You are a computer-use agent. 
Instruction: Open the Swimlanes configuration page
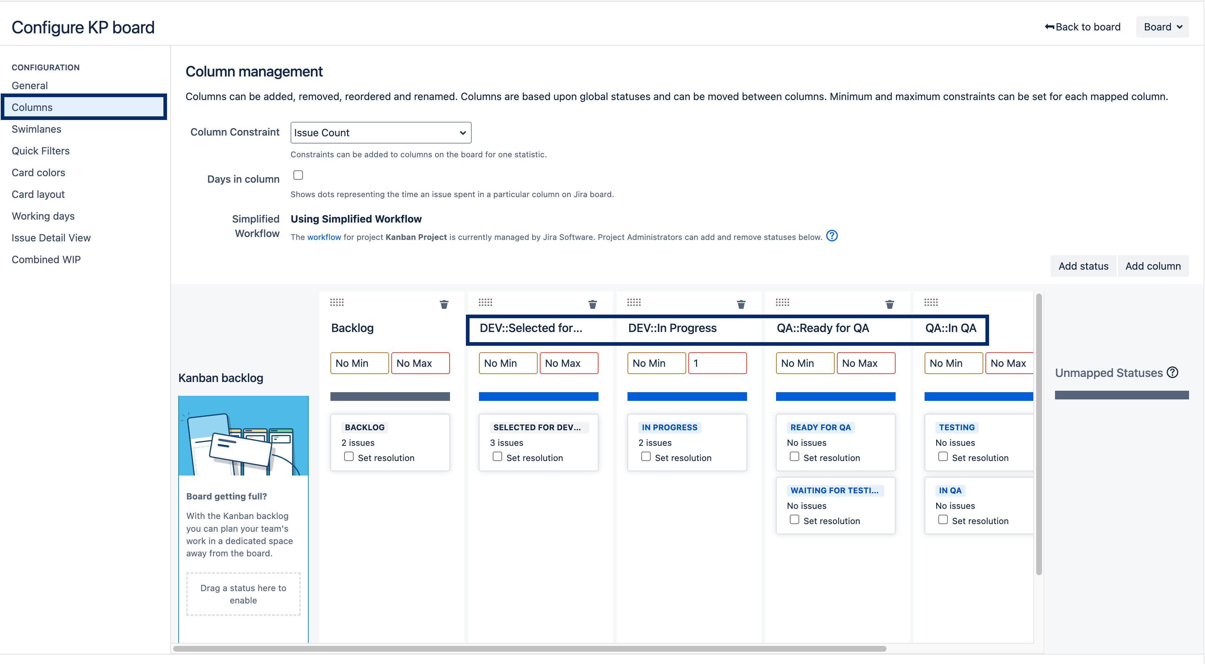click(37, 129)
